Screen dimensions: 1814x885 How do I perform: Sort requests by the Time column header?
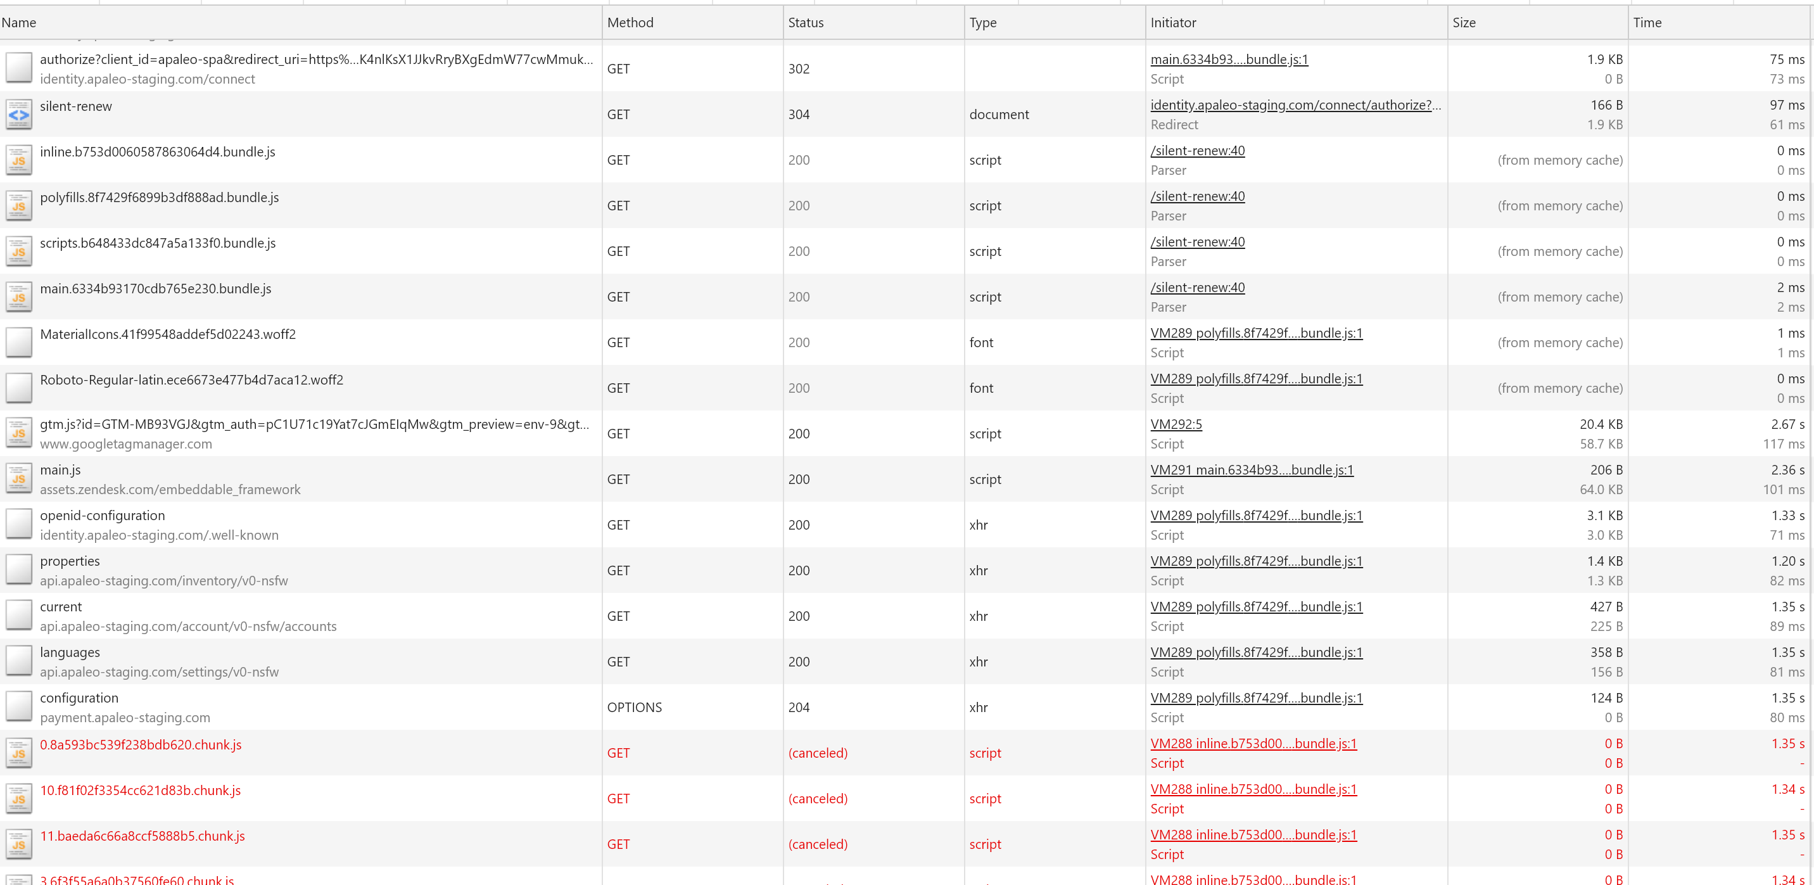(x=1648, y=22)
